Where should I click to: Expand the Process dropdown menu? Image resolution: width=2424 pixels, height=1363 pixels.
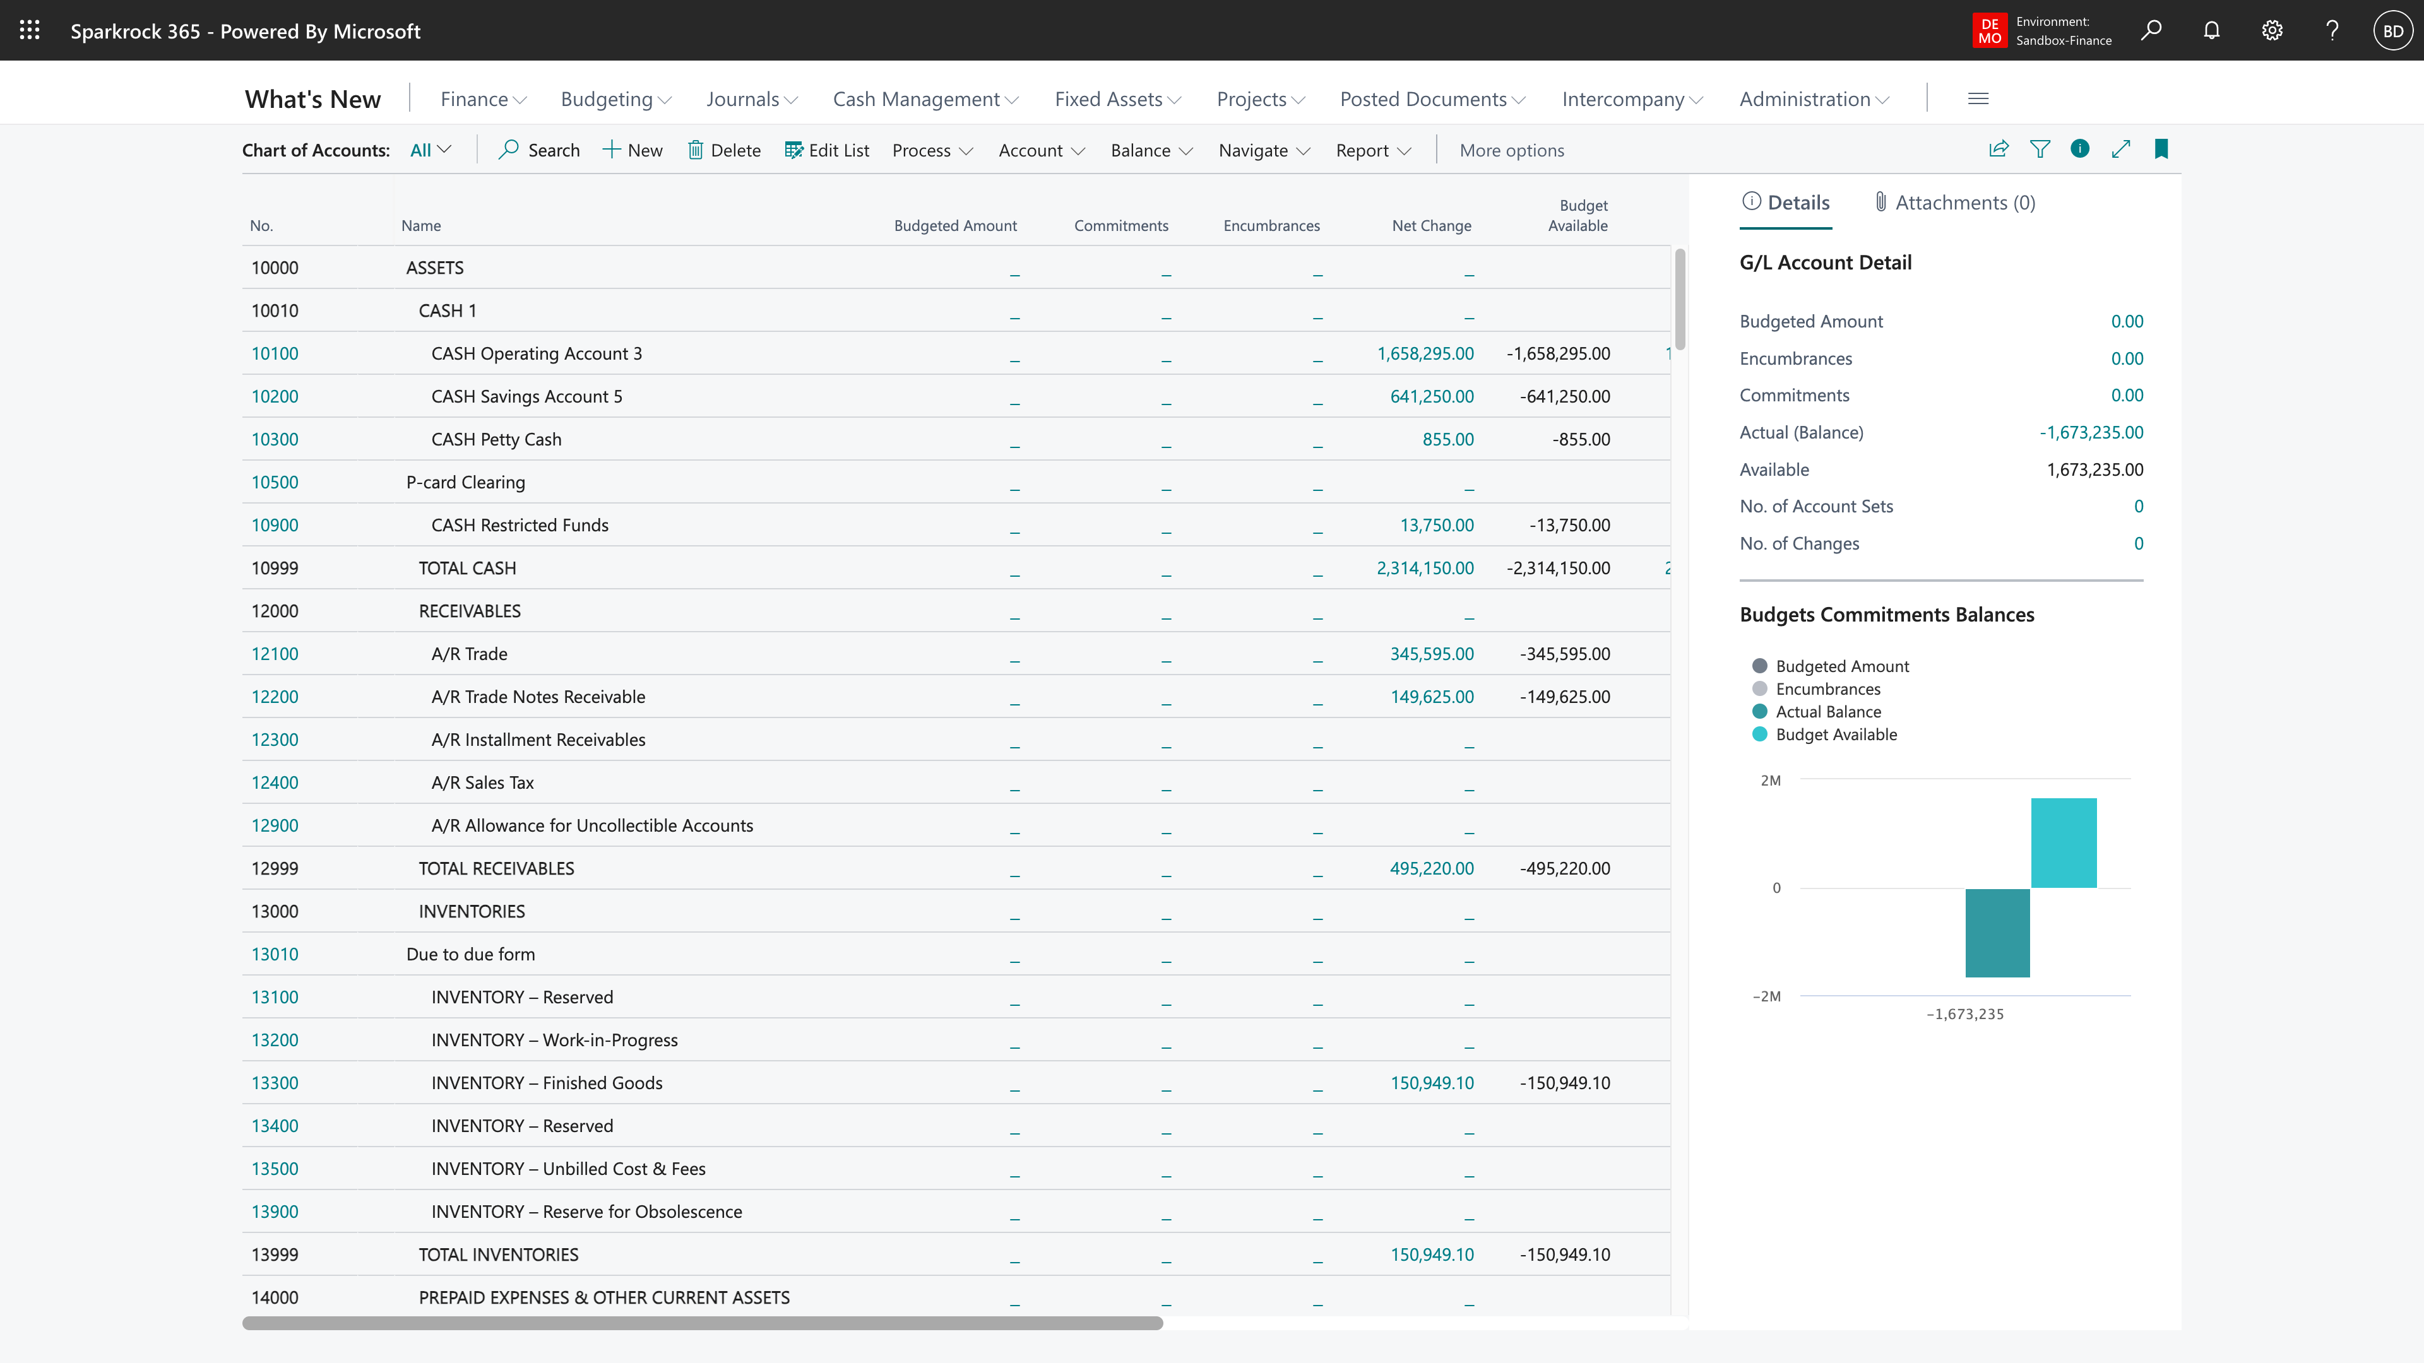pyautogui.click(x=932, y=151)
